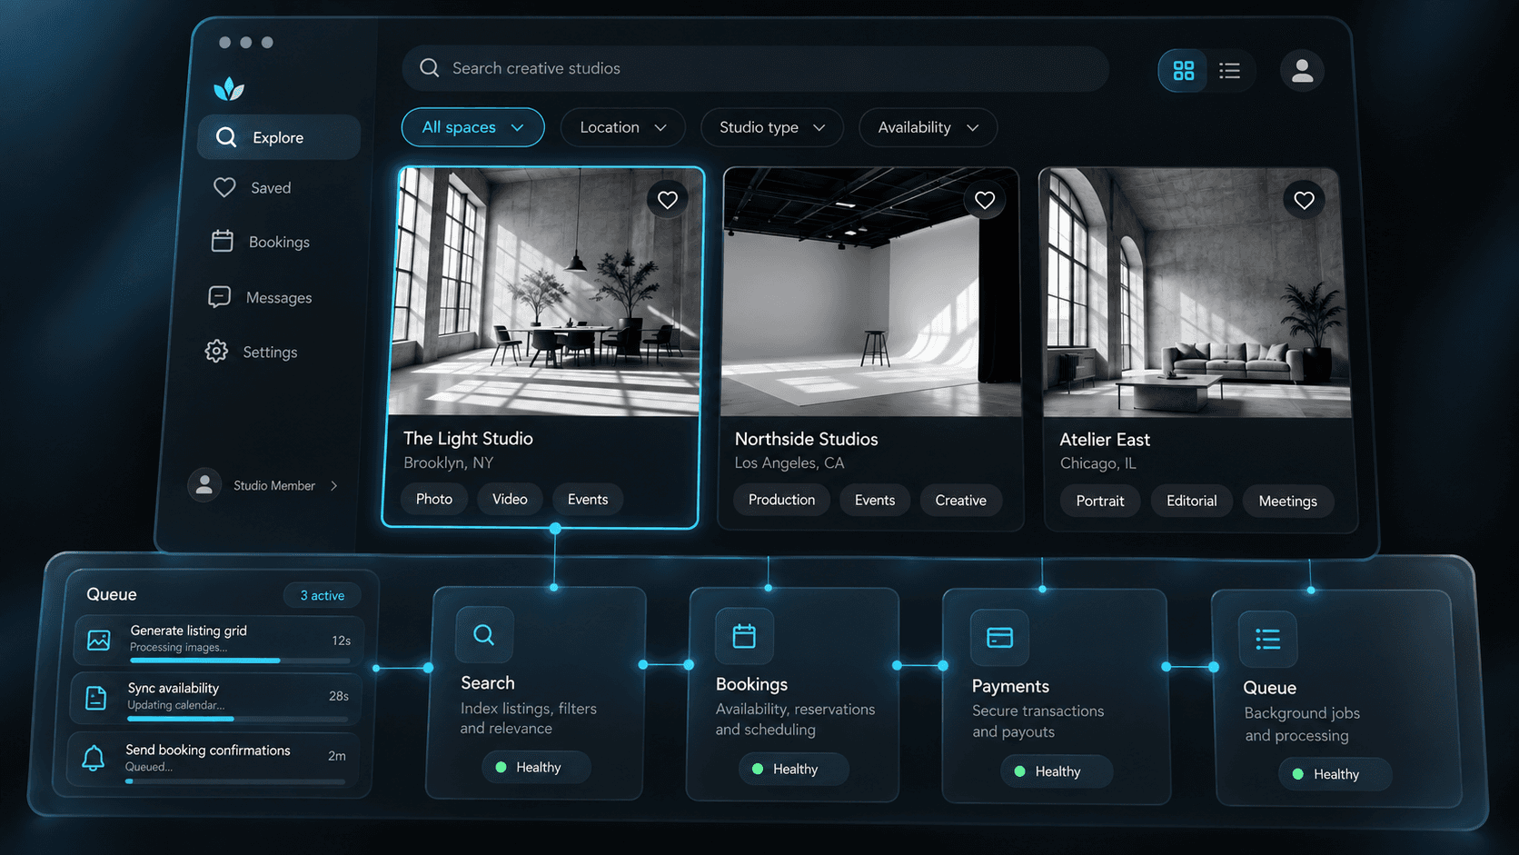Viewport: 1519px width, 855px height.
Task: Click the 28s time on Sync availability
Action: click(339, 696)
